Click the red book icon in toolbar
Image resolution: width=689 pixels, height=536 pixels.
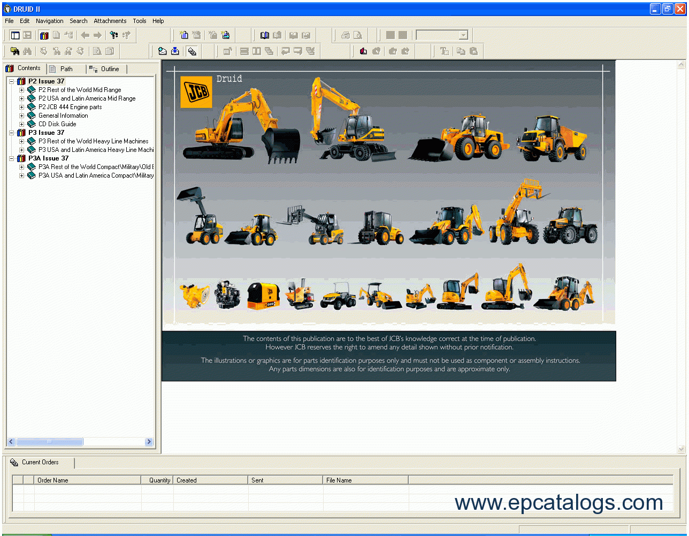pyautogui.click(x=364, y=51)
